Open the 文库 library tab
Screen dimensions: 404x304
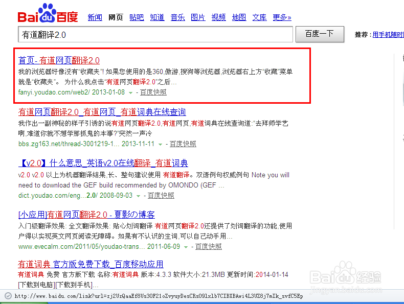pos(259,17)
